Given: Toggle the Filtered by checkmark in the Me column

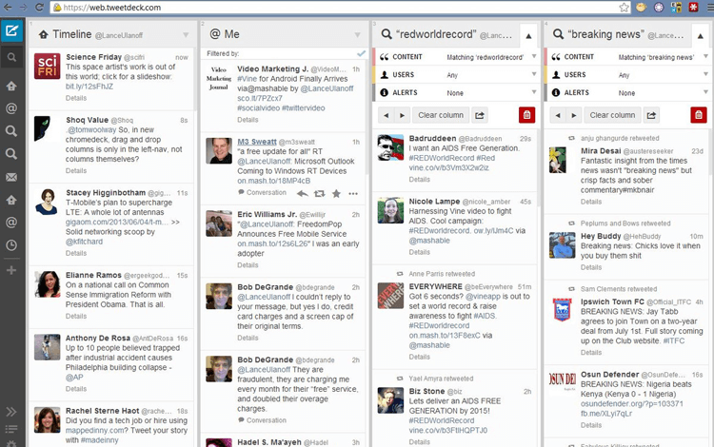Looking at the screenshot, I should pyautogui.click(x=361, y=53).
